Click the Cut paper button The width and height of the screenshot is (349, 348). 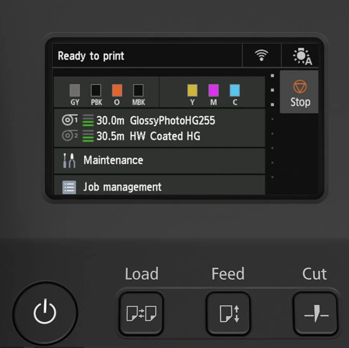316,313
